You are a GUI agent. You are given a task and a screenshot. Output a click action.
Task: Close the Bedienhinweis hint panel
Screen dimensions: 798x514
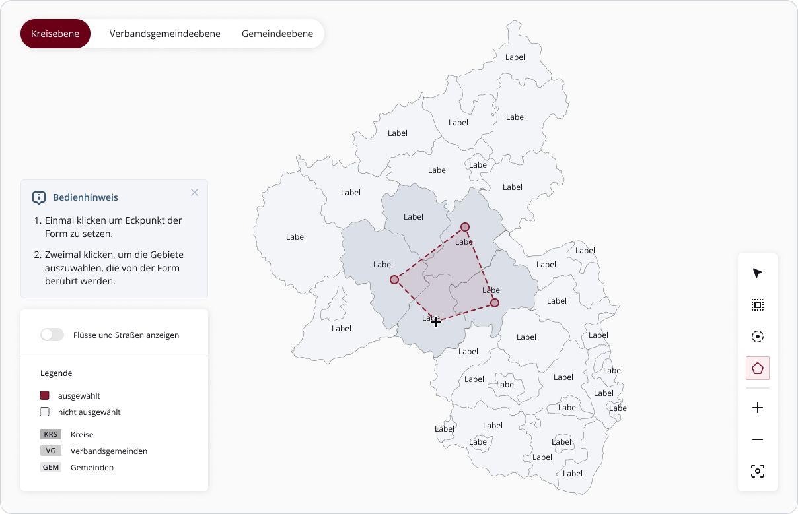point(194,193)
